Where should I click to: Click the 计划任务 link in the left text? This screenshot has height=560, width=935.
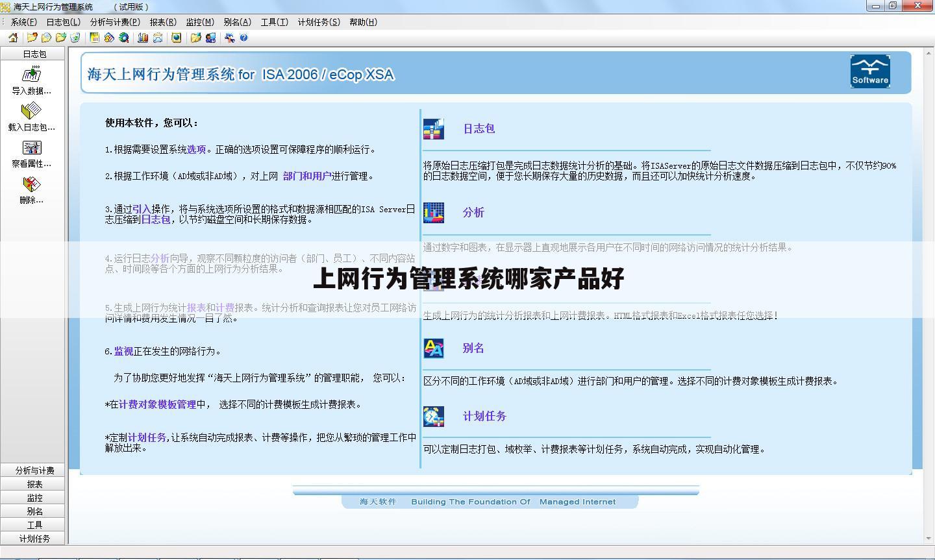coord(147,437)
